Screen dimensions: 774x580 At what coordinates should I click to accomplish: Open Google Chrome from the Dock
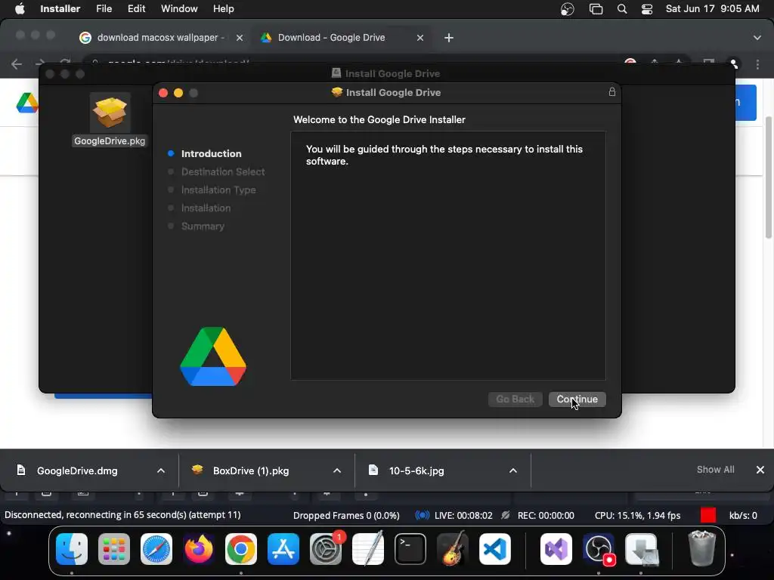241,549
